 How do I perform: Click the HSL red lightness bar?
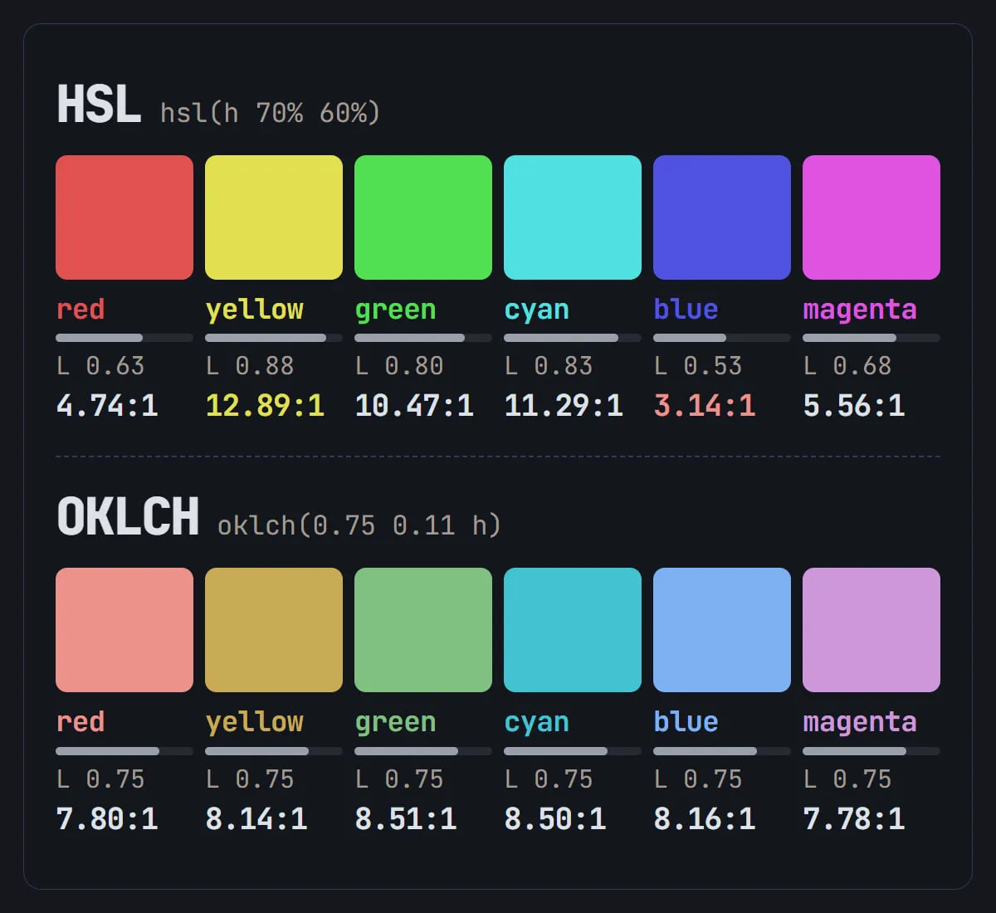point(124,338)
